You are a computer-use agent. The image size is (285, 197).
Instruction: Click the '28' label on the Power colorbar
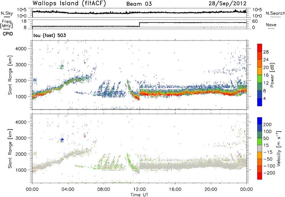(x=266, y=52)
